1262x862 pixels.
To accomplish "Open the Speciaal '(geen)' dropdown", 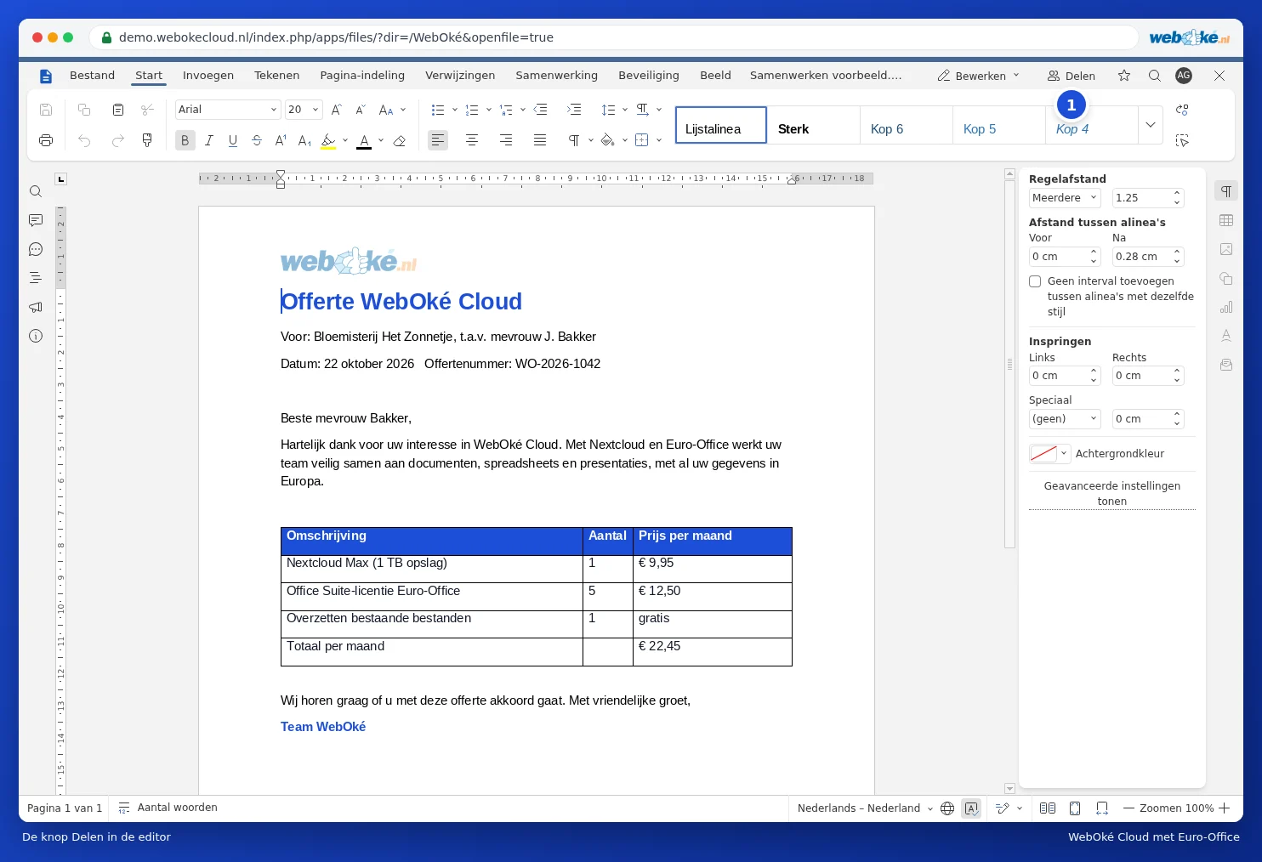I will pos(1065,419).
